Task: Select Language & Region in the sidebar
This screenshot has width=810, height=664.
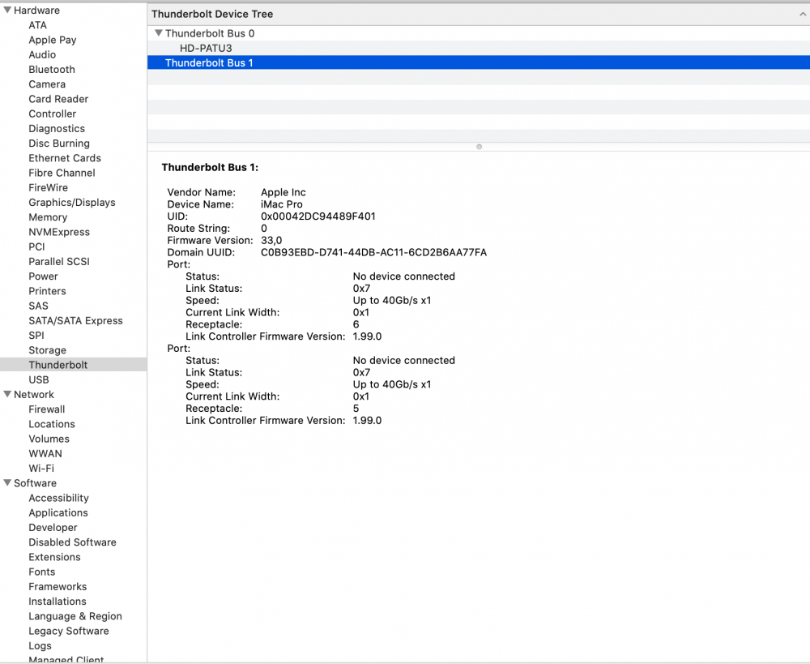Action: (75, 616)
